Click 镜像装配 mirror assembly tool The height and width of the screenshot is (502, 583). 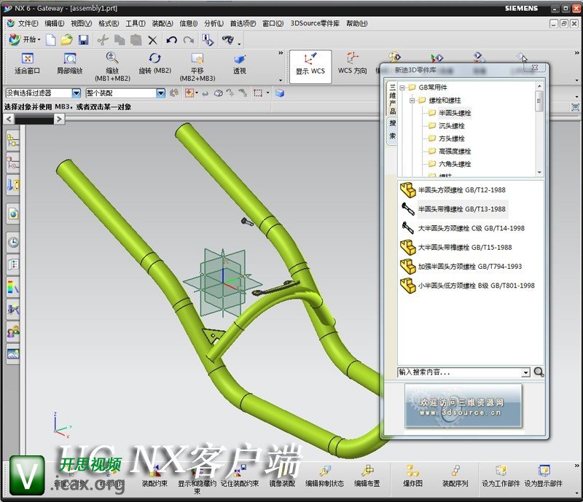point(282,476)
